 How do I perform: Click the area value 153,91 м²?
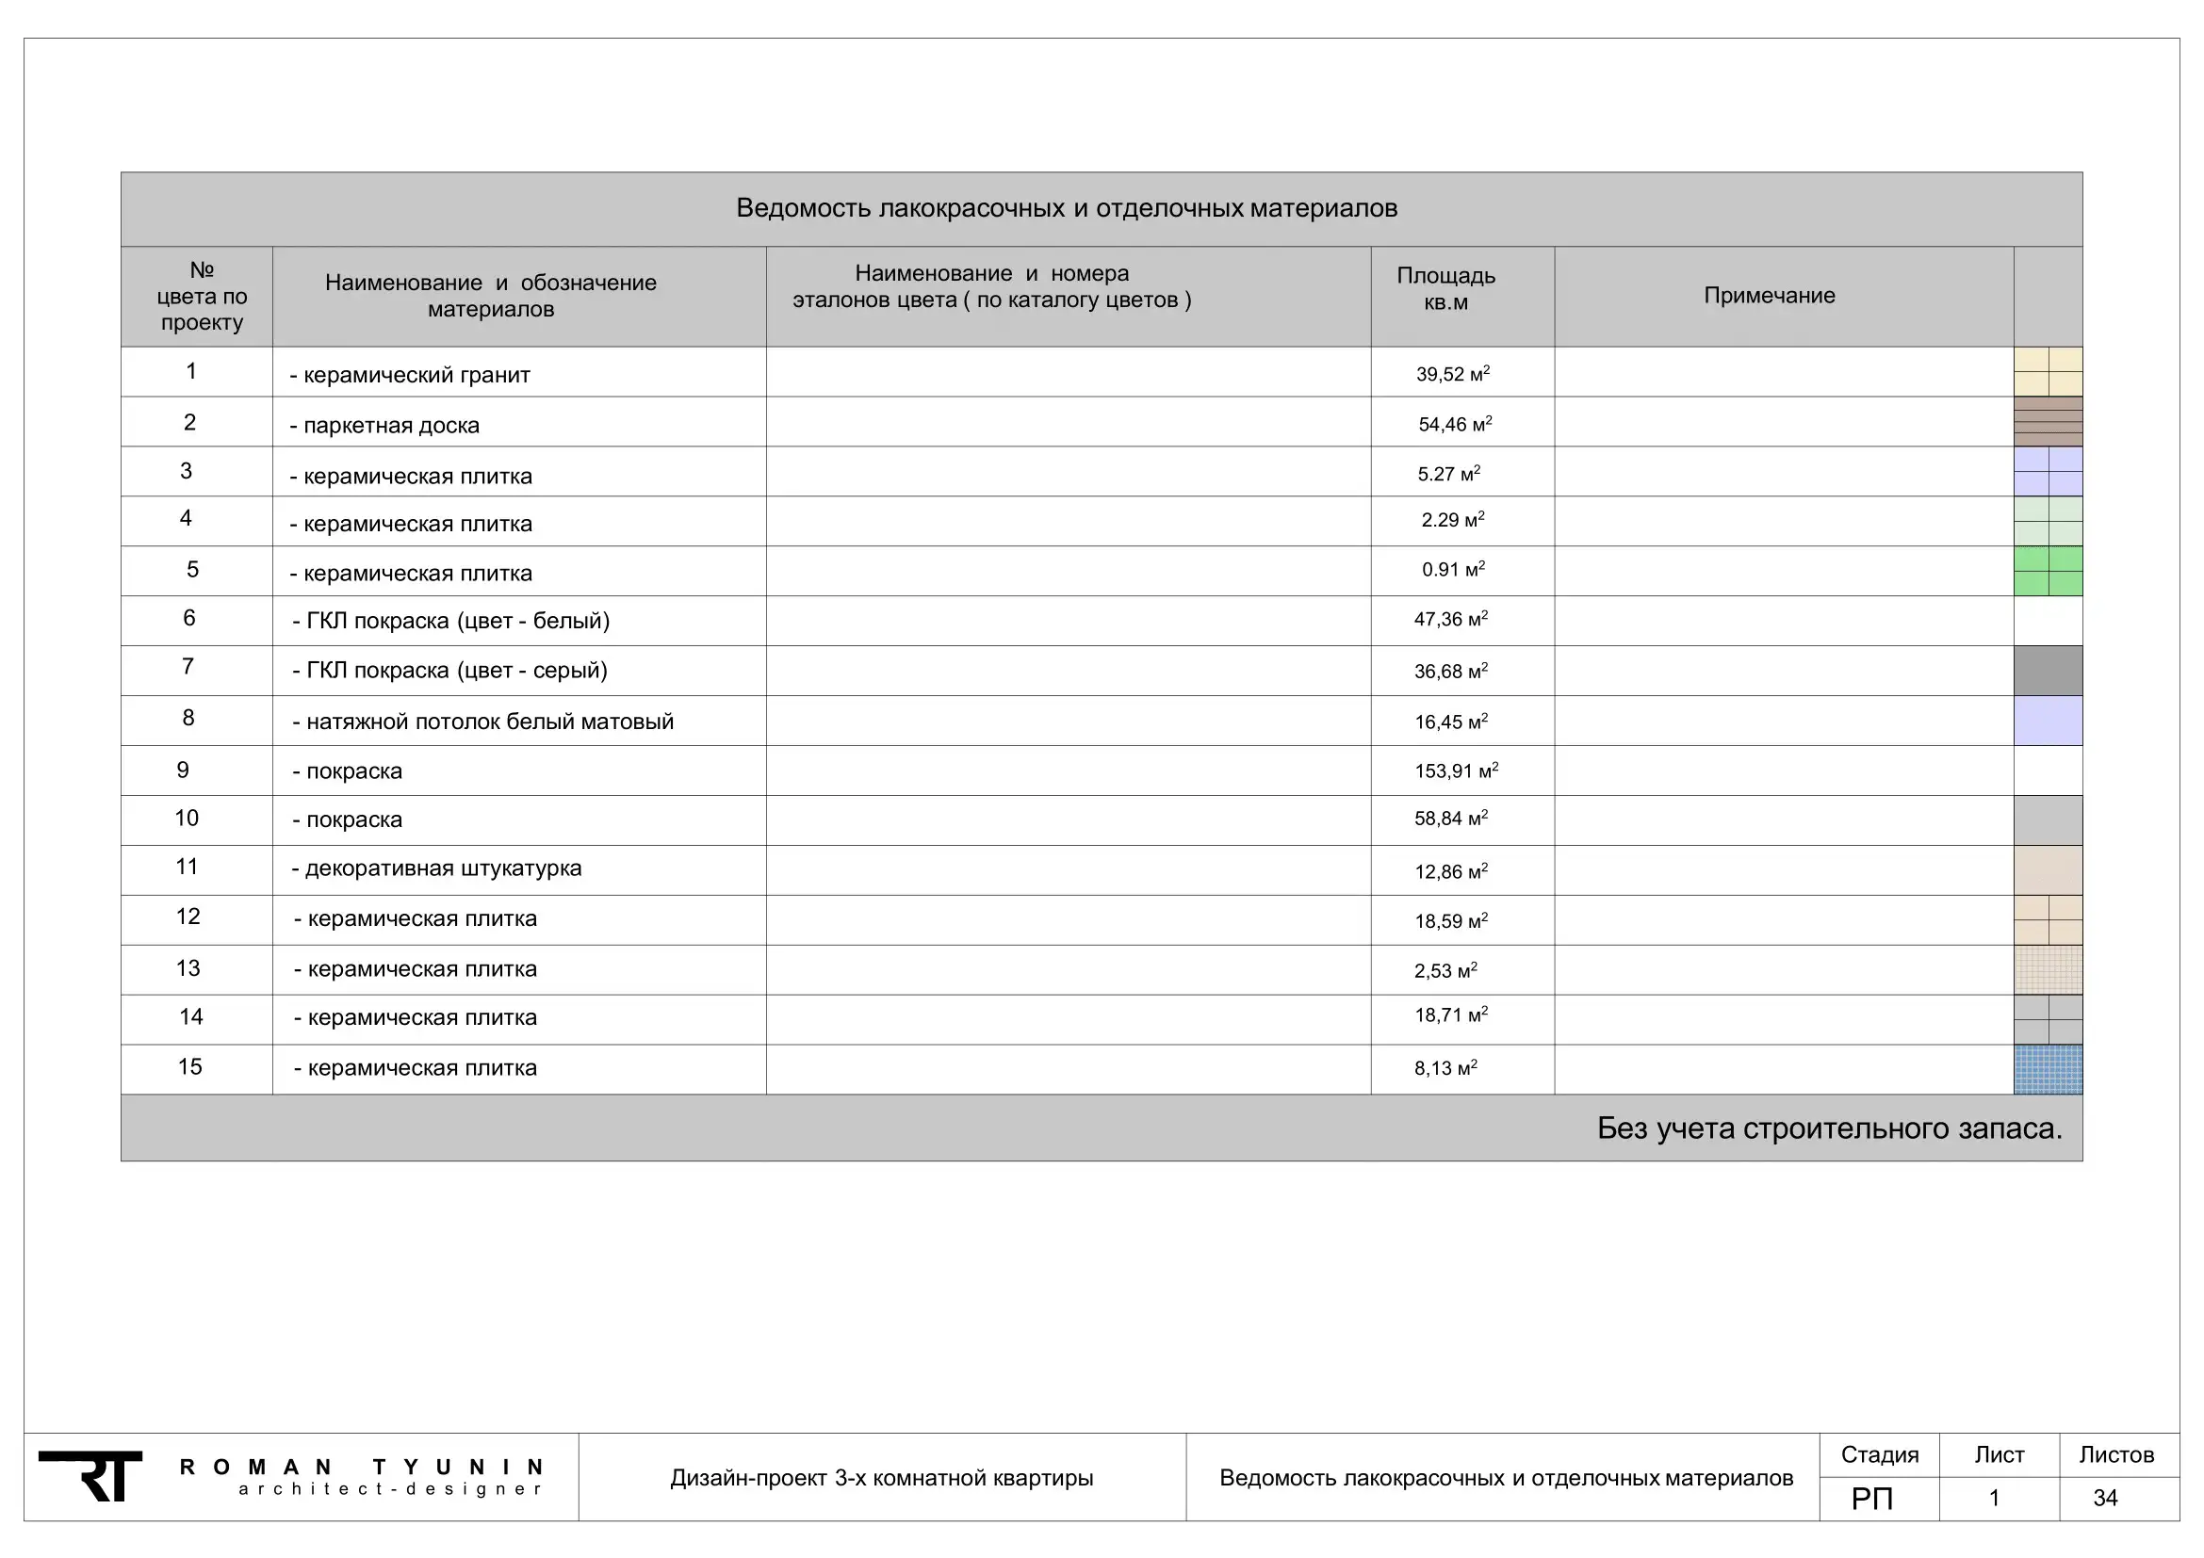click(1456, 771)
